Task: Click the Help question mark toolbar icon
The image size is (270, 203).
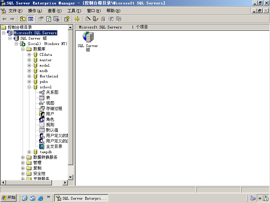Action: [66, 19]
